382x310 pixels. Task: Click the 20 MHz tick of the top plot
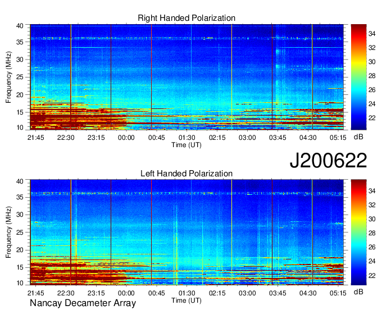click(x=20, y=95)
